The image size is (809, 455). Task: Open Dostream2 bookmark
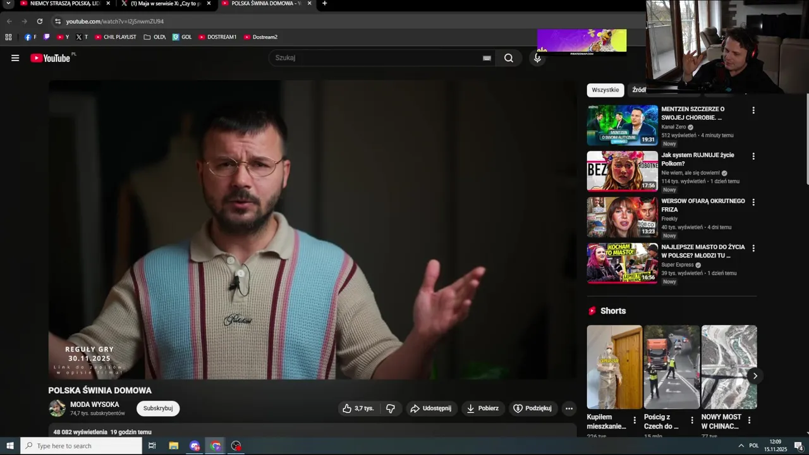click(260, 37)
